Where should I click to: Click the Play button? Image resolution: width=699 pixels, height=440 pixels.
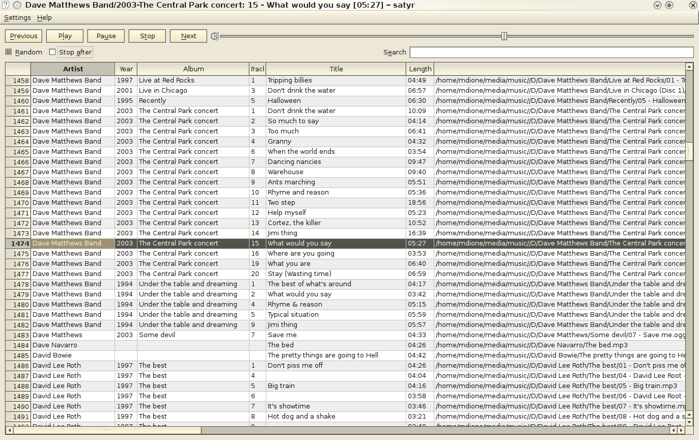[x=65, y=36]
